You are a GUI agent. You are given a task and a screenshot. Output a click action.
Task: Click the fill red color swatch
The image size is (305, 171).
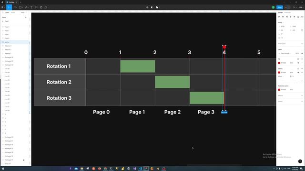pos(279,63)
